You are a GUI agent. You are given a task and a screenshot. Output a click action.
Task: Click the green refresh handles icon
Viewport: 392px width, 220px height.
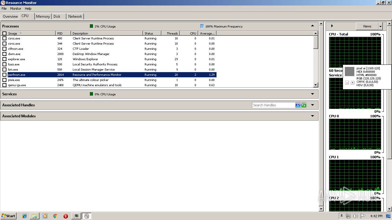[x=303, y=105]
